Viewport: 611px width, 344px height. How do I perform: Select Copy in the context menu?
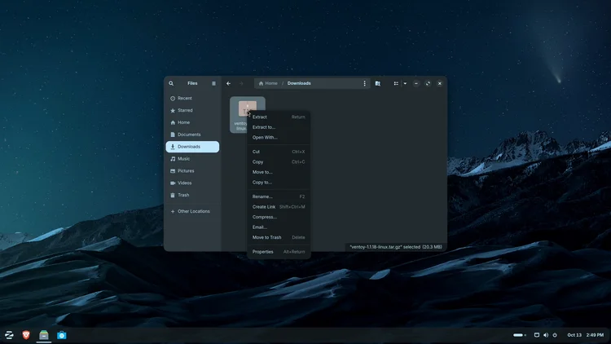pyautogui.click(x=279, y=162)
